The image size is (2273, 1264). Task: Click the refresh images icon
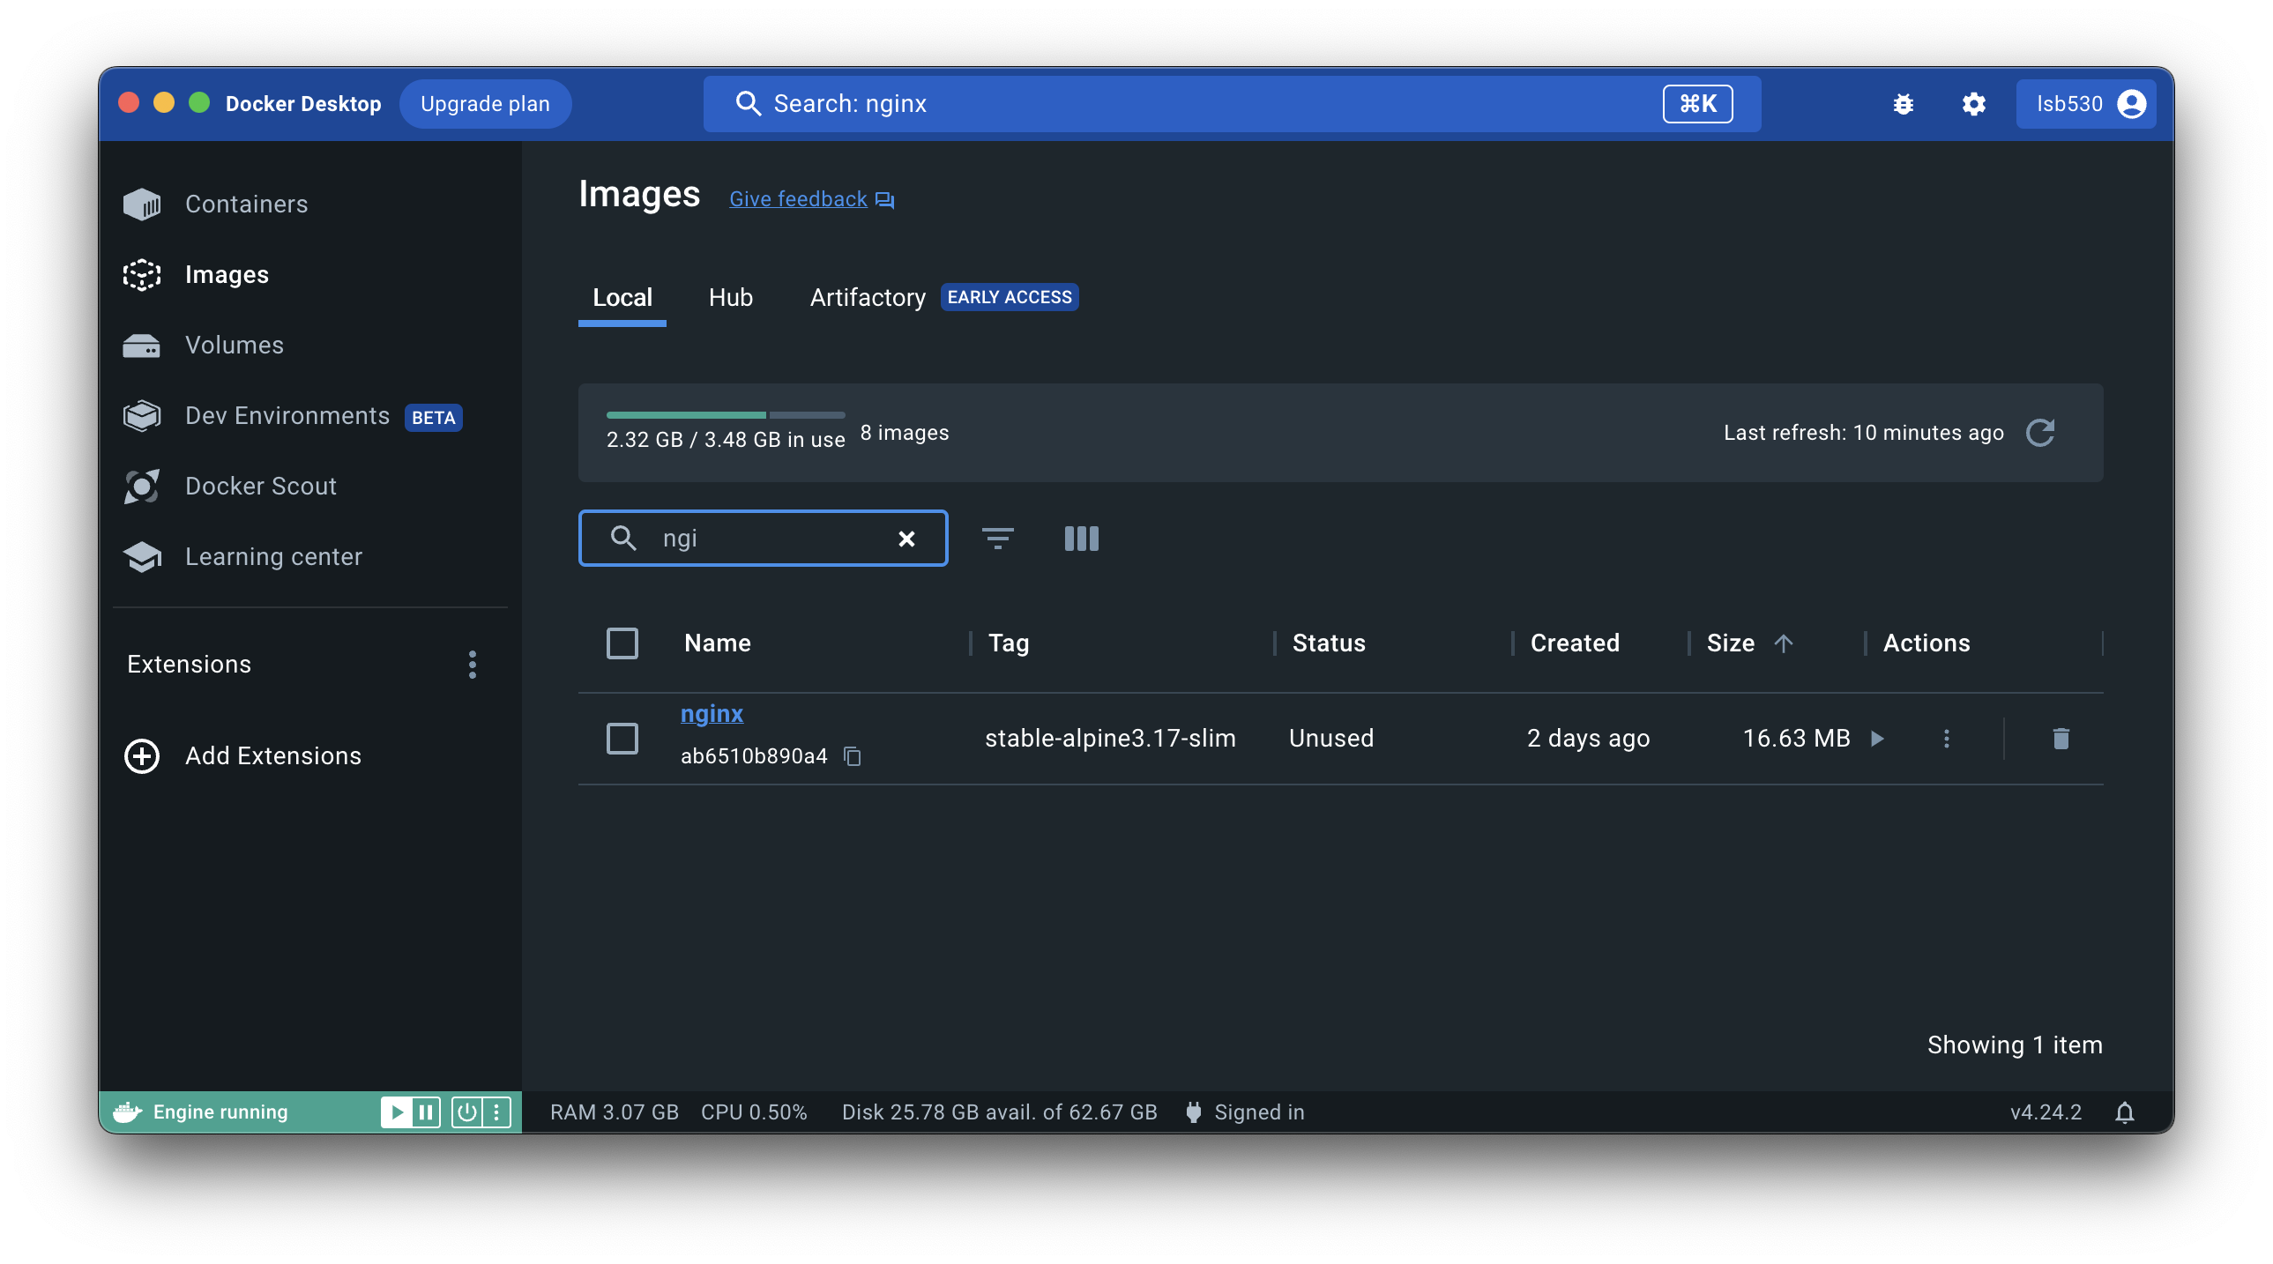(x=2039, y=432)
